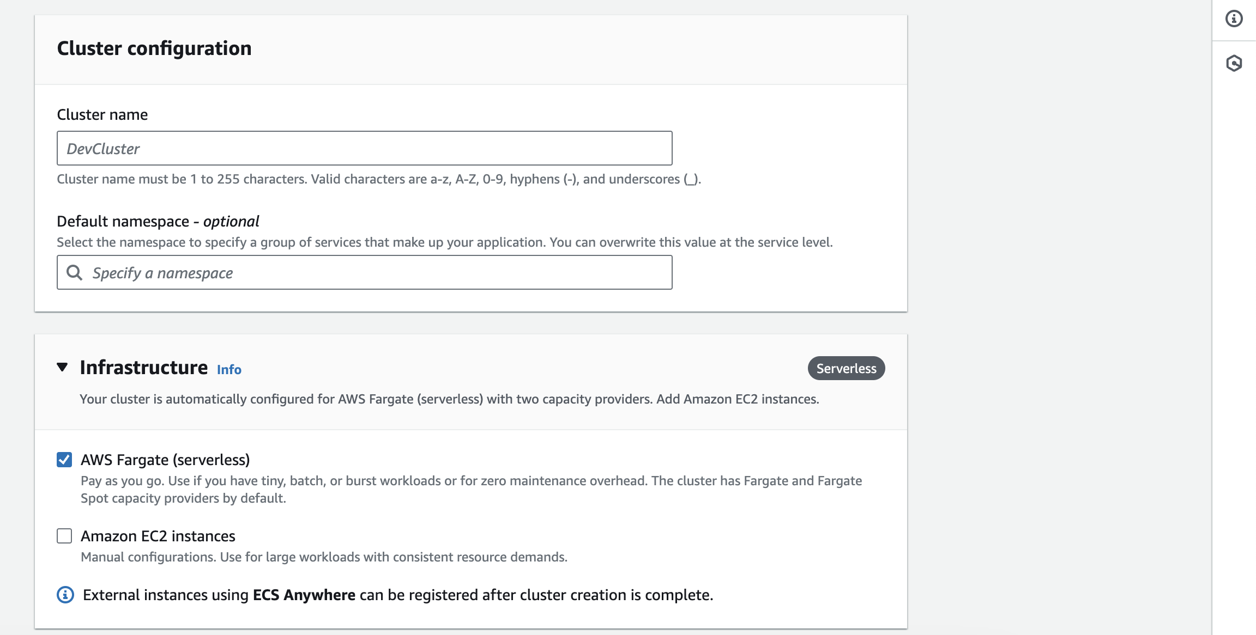
Task: Click the Cluster configuration heading
Action: coord(154,48)
